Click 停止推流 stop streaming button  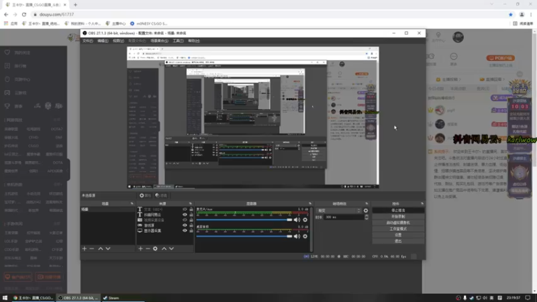[x=398, y=210]
